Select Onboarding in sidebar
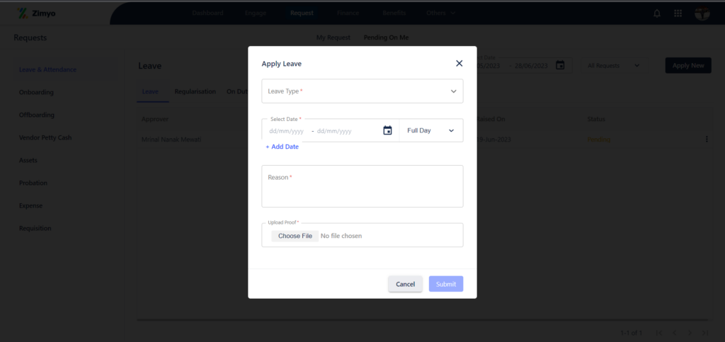The image size is (725, 342). [x=36, y=93]
